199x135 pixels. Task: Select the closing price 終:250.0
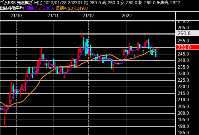point(147,3)
